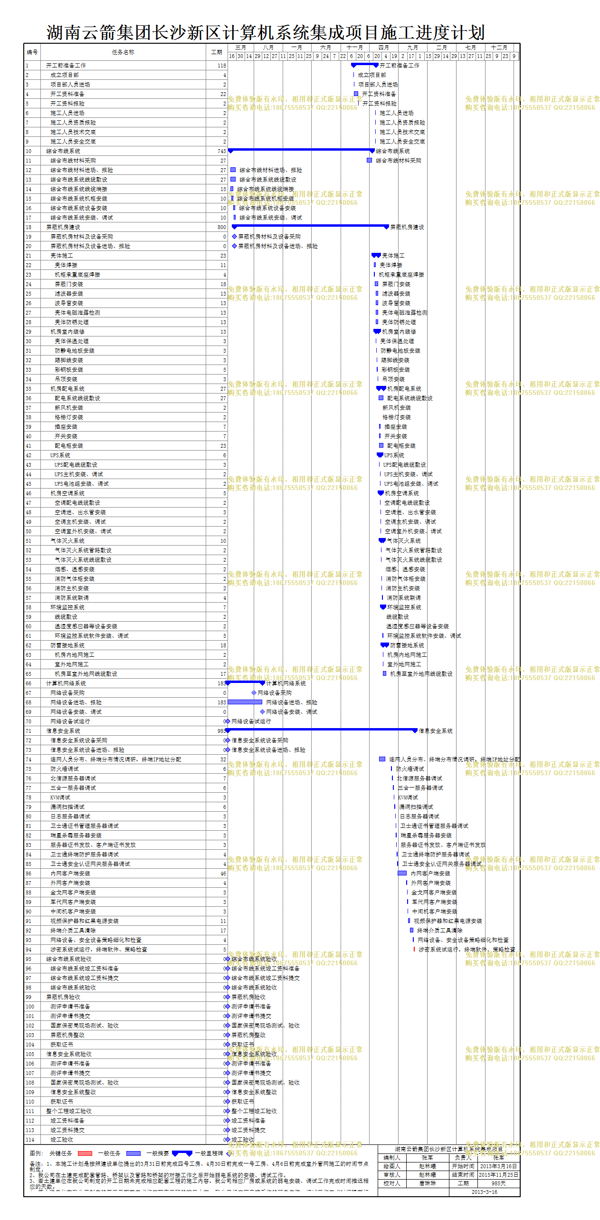The height and width of the screenshot is (1220, 600).
Task: Click the Gantt bar for 综合布线材料进场、报验
Action: pyautogui.click(x=233, y=170)
